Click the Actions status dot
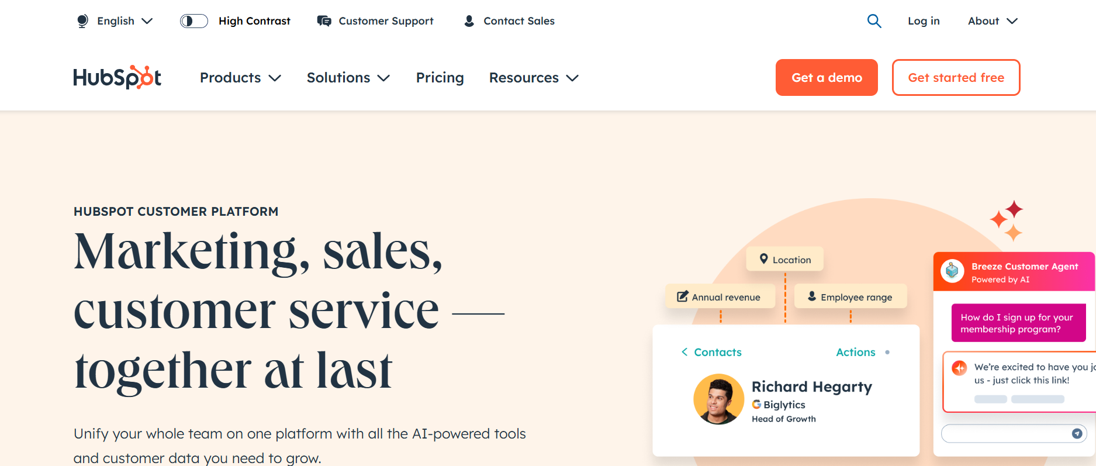Viewport: 1096px width, 466px height. (x=888, y=352)
